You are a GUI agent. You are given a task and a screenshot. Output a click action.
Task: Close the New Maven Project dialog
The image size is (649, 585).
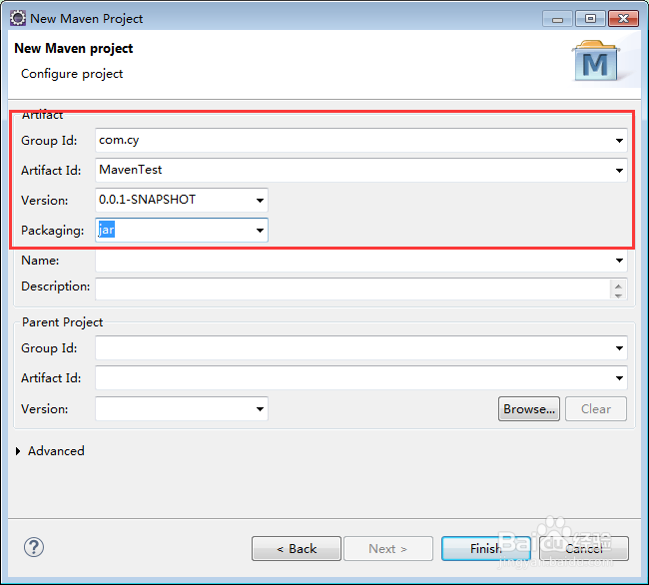tap(623, 19)
